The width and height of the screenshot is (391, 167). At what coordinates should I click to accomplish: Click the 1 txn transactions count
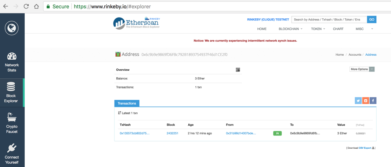click(x=198, y=88)
